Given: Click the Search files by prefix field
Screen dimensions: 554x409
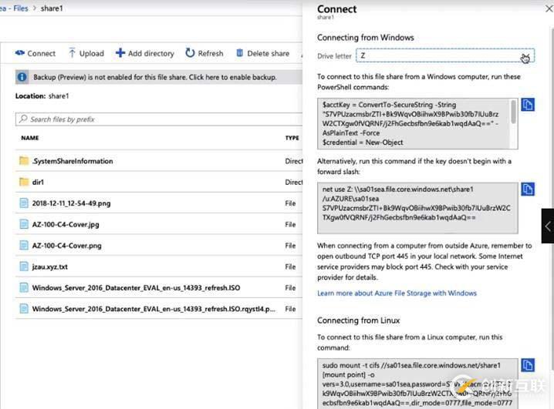Looking at the screenshot, I should pyautogui.click(x=154, y=119).
